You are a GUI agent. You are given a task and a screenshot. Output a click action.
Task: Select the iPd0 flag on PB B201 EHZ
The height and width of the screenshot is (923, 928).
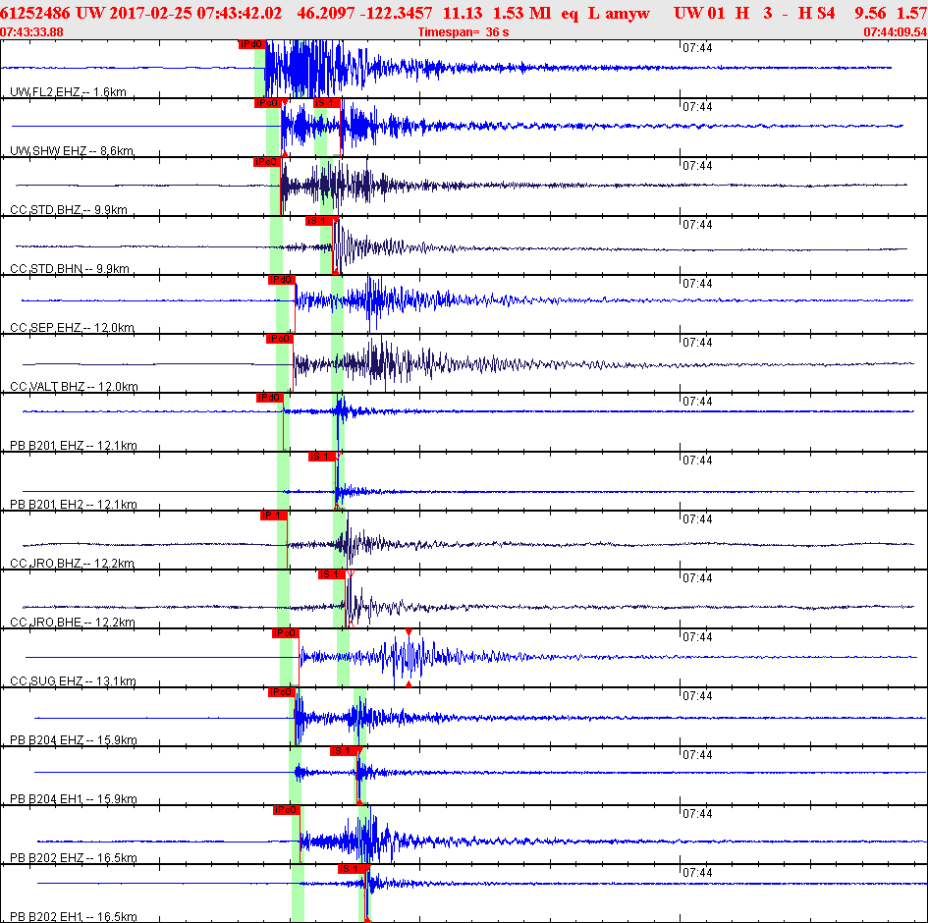point(269,398)
